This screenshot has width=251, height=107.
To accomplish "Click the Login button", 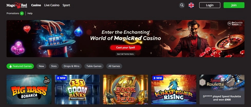I will pos(210,5).
